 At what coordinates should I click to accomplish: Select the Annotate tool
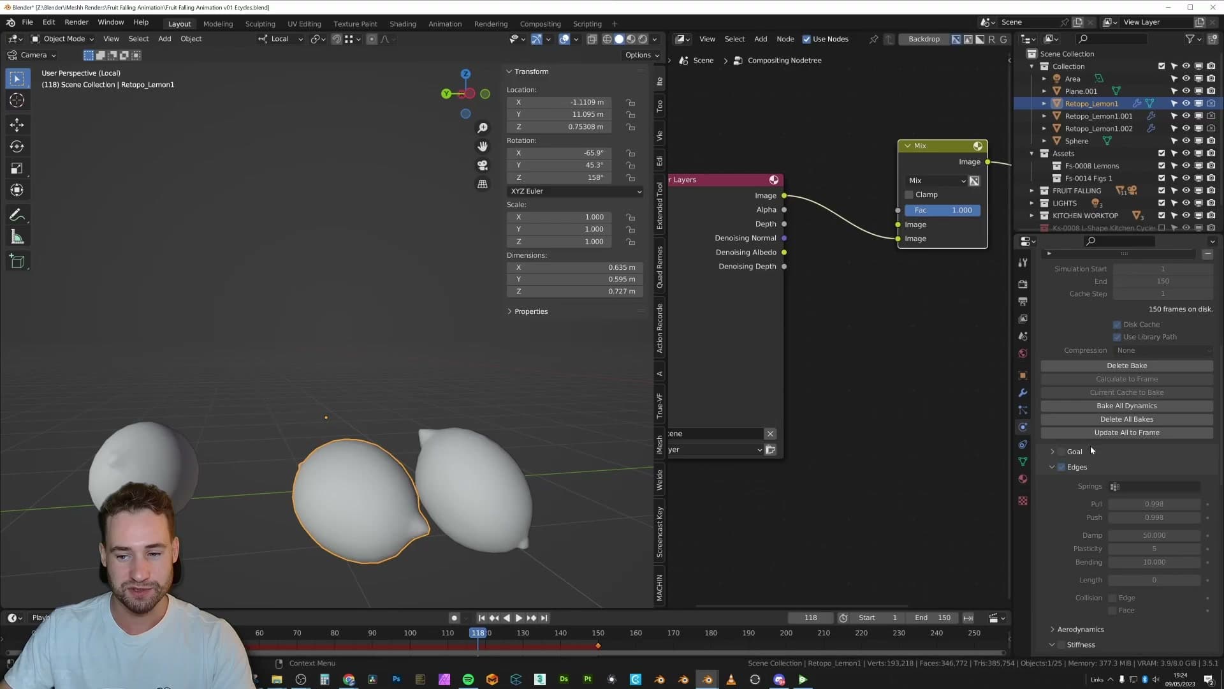pos(17,215)
